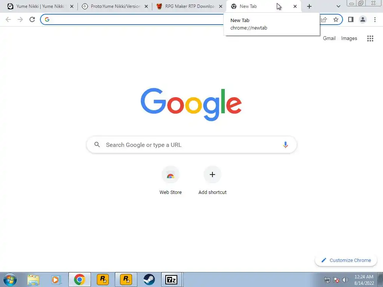Open the Action Center flag icon

point(336,280)
